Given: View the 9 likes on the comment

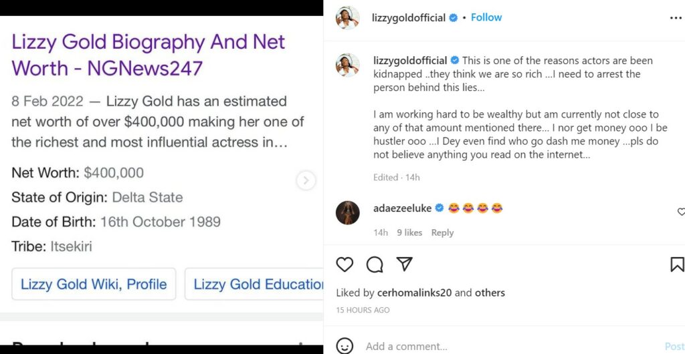Looking at the screenshot, I should pyautogui.click(x=409, y=232).
